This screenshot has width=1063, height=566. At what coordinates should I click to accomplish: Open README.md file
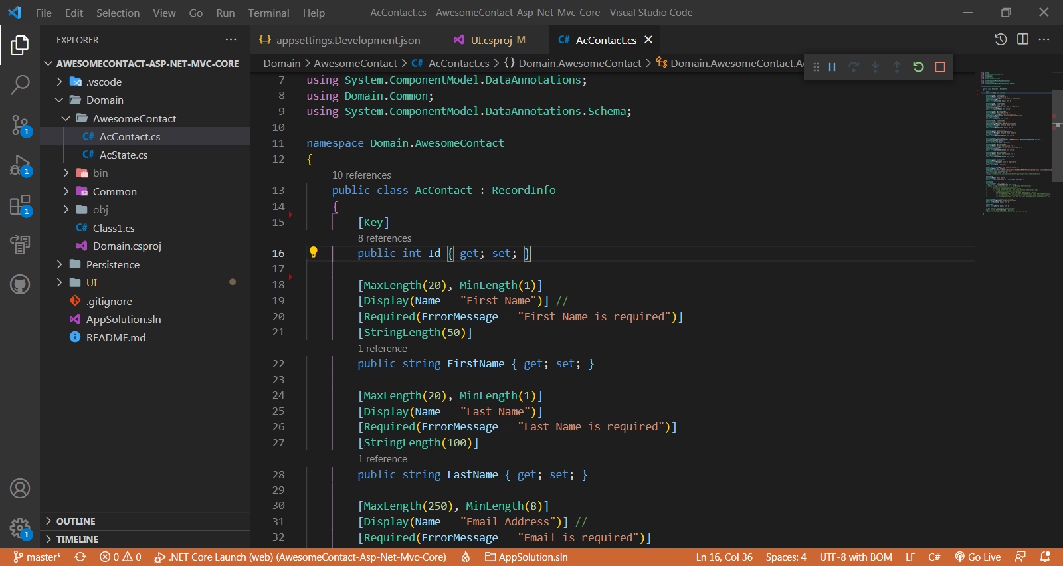(145, 337)
